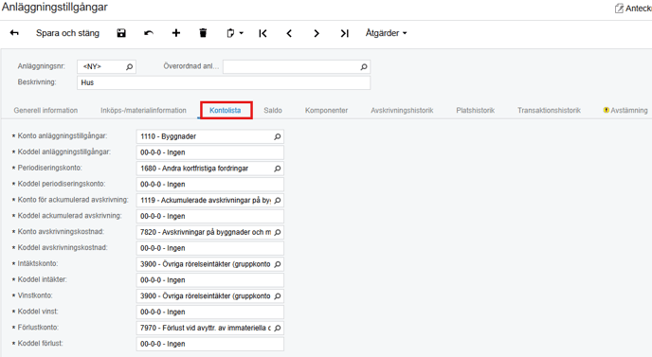This screenshot has width=652, height=357.
Task: Undo changes with the undo arrow icon
Action: (x=149, y=33)
